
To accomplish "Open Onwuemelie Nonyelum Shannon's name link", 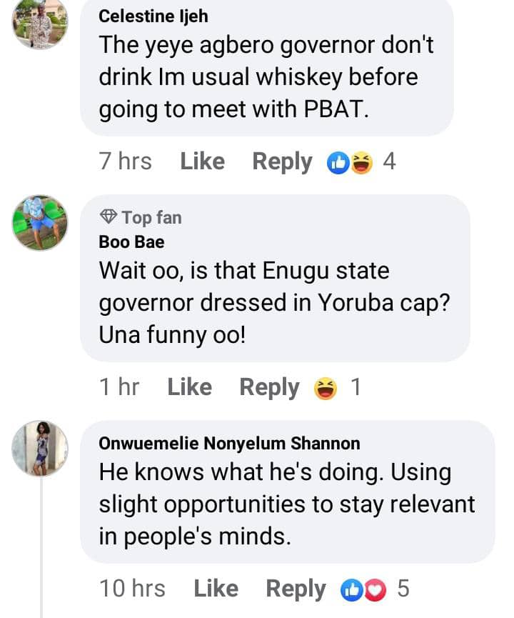I will coord(229,444).
